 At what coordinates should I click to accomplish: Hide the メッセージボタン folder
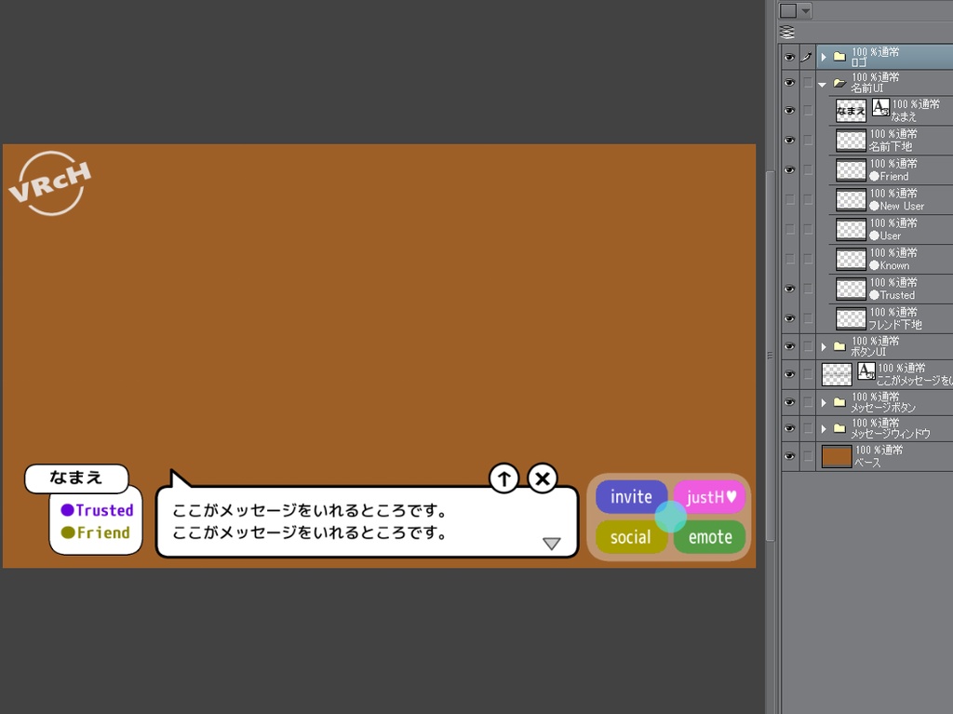point(789,402)
